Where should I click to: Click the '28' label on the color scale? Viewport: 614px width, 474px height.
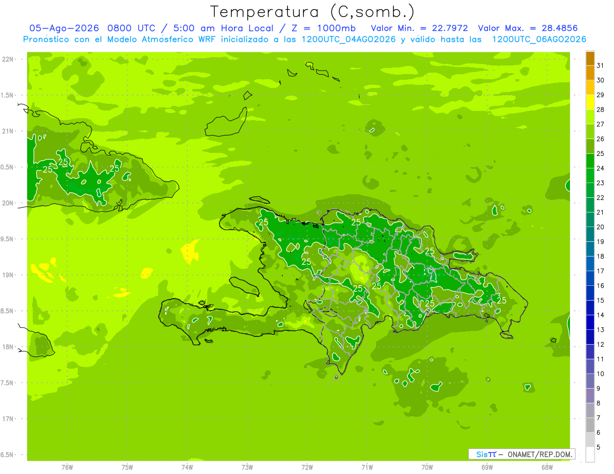(601, 109)
